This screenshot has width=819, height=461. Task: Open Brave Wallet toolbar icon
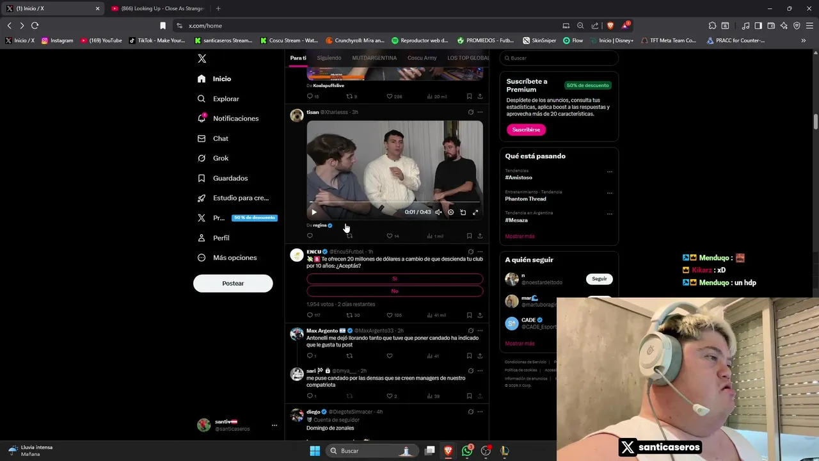pos(771,26)
